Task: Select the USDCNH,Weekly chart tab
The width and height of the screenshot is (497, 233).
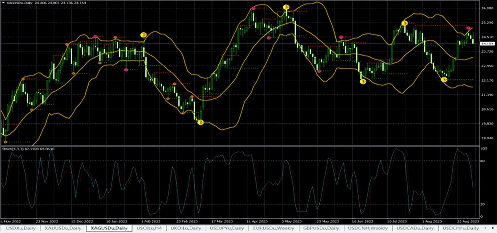Action: point(368,228)
